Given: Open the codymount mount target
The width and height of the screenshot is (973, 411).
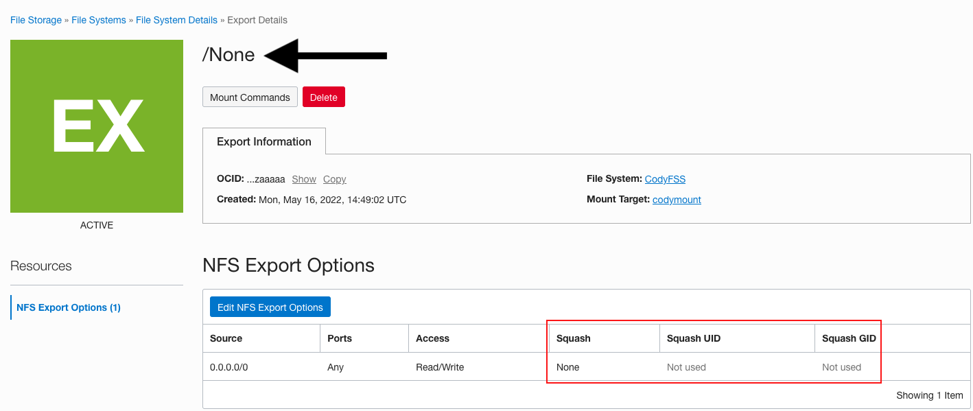Looking at the screenshot, I should coord(677,200).
